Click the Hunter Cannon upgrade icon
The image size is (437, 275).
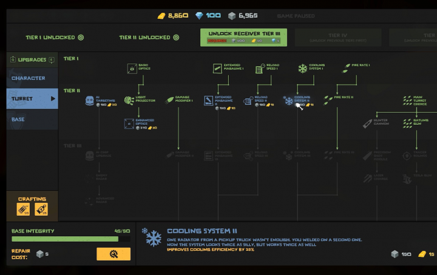click(367, 124)
